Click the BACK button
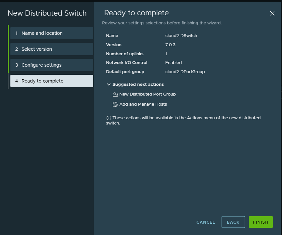The width and height of the screenshot is (282, 235). tap(233, 222)
